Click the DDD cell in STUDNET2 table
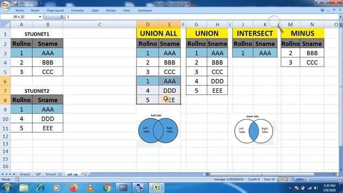This screenshot has height=193, width=343. coord(48,119)
